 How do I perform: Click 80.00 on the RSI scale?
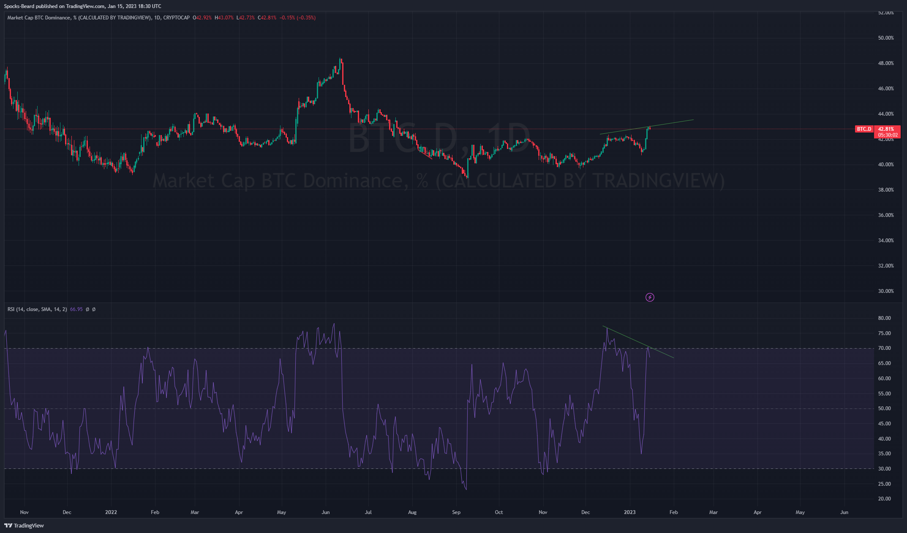tap(884, 318)
